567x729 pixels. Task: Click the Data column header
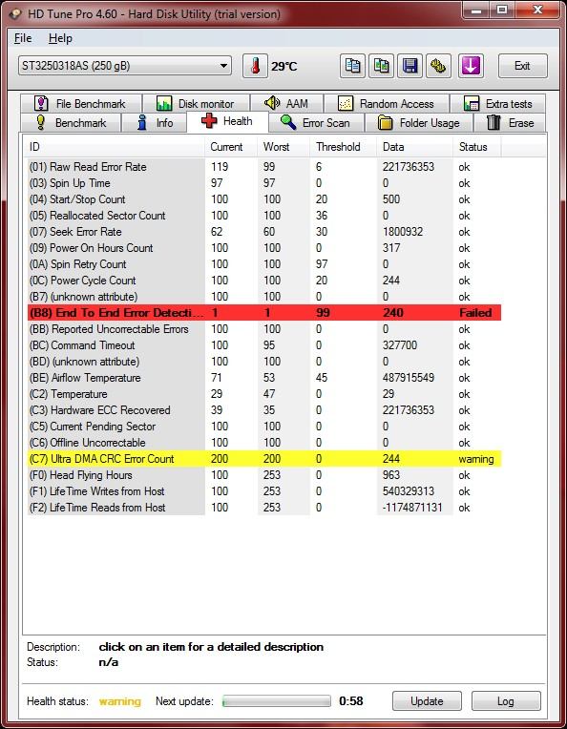click(x=414, y=147)
